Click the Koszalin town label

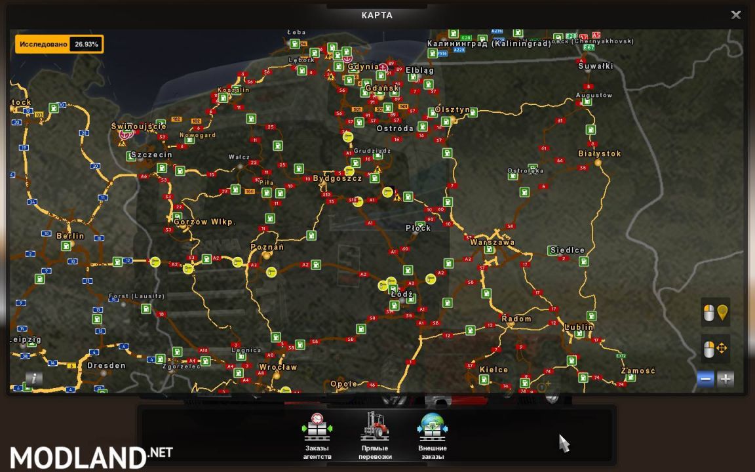tap(233, 90)
